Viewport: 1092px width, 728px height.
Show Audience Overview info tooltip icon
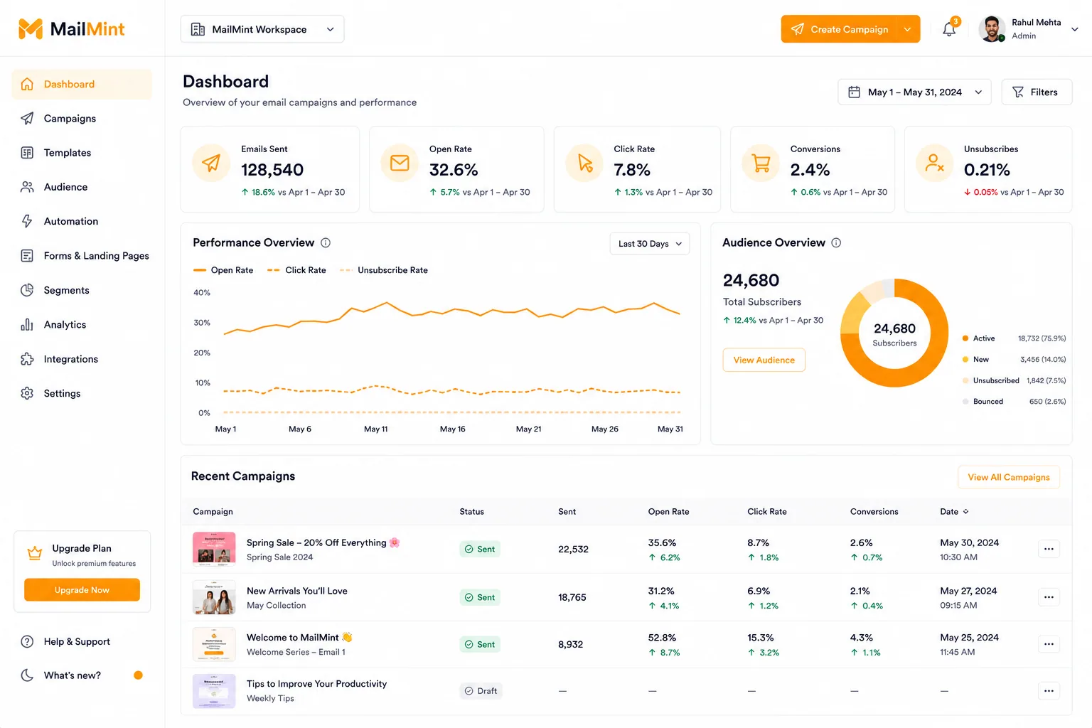pos(836,242)
